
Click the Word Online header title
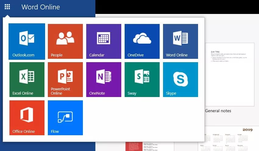point(41,7)
